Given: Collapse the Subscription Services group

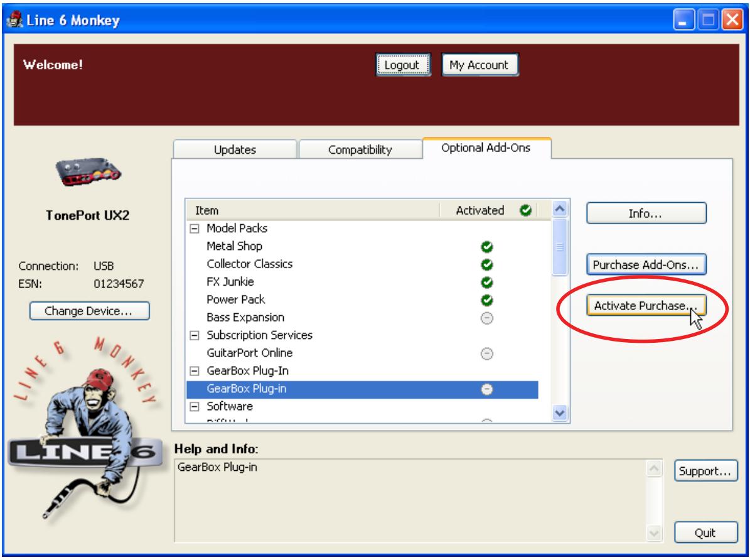Looking at the screenshot, I should pyautogui.click(x=195, y=335).
